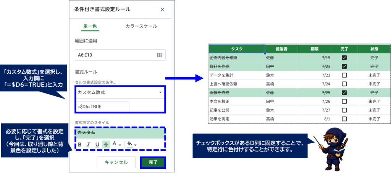The image size is (391, 178).
Task: Toggle bold formatting
Action: [80, 144]
